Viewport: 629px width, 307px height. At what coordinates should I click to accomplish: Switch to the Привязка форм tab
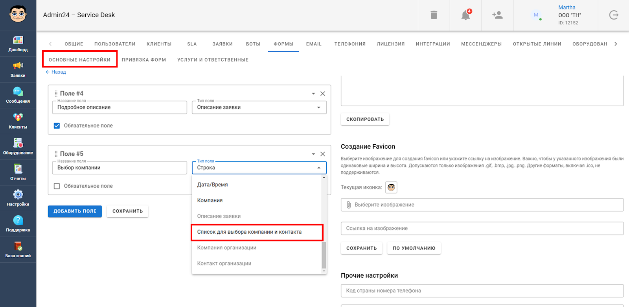143,60
